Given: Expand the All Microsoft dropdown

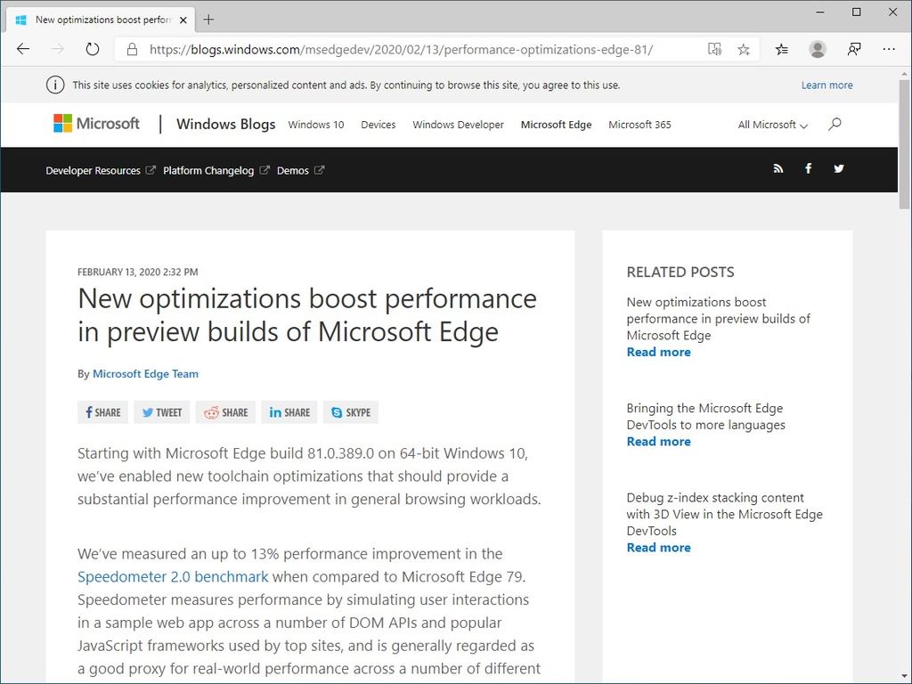Looking at the screenshot, I should click(x=771, y=125).
